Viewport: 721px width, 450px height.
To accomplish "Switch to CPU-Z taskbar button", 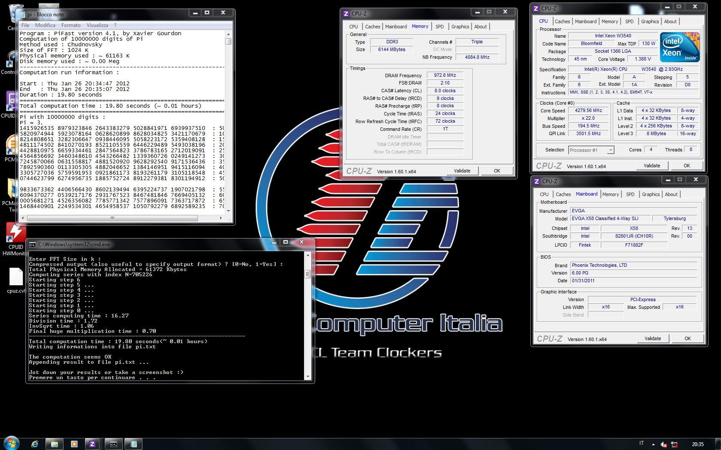I will [x=92, y=444].
